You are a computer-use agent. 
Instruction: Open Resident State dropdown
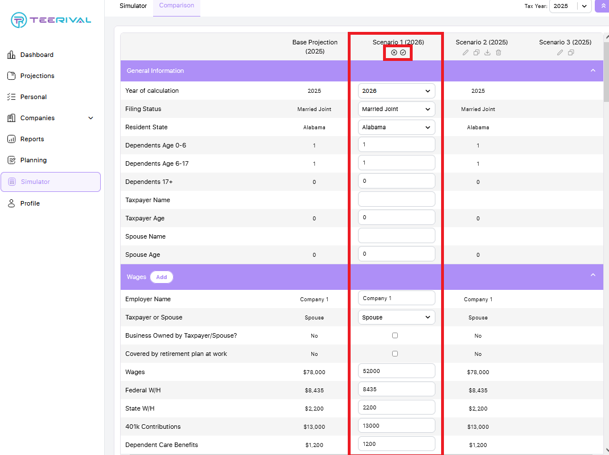tap(396, 128)
